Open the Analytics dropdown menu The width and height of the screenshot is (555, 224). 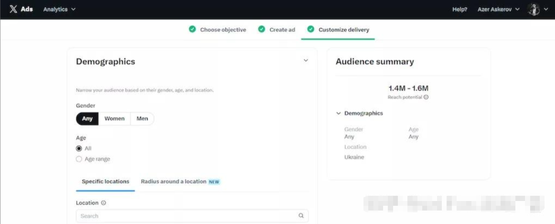pos(59,9)
